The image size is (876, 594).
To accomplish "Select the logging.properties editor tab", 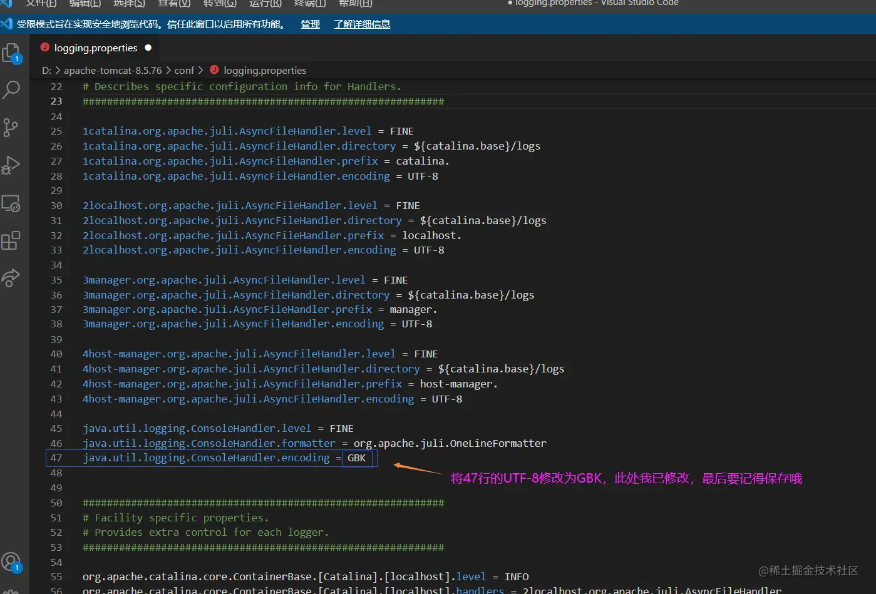I will 95,48.
